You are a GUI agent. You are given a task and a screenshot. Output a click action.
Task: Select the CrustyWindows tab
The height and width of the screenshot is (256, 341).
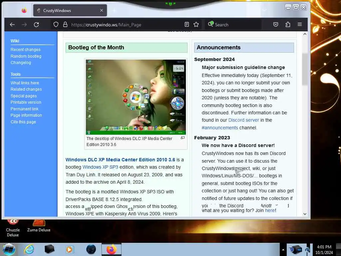pos(70,10)
